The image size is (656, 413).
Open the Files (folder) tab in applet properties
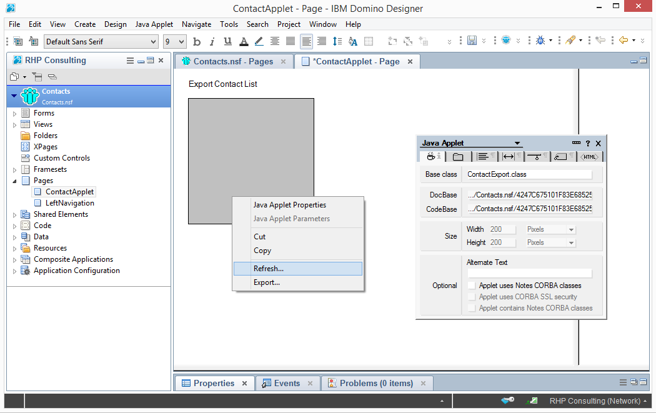(x=458, y=157)
